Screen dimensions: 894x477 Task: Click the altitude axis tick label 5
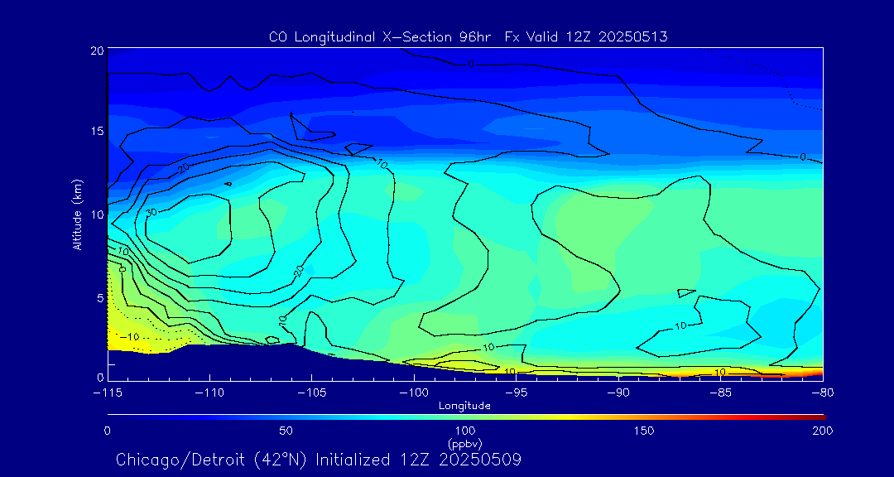[x=100, y=298]
